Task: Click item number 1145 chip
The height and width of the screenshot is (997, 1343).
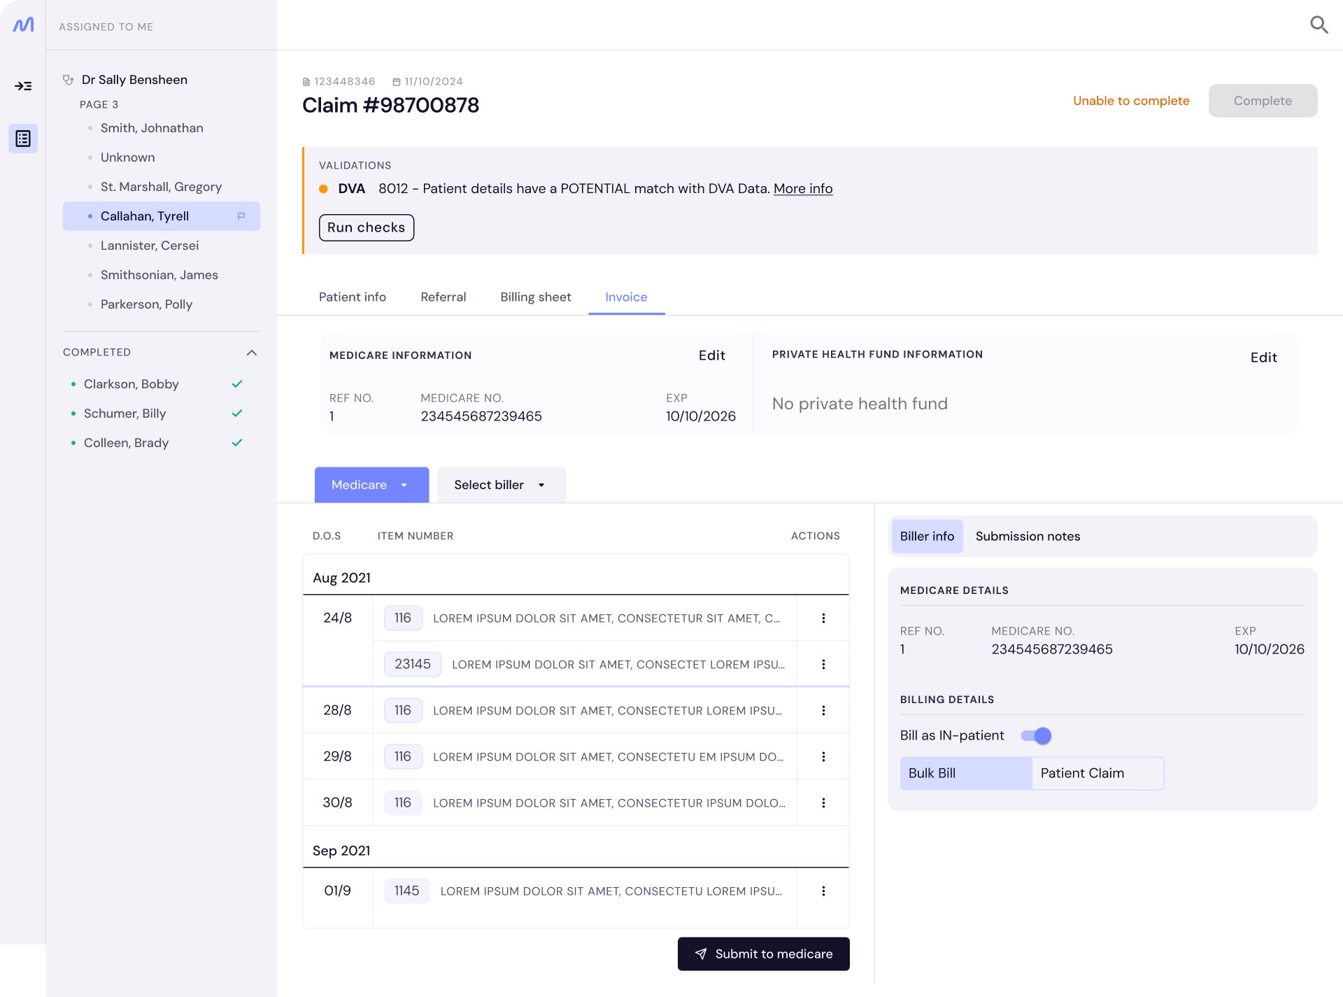Action: tap(406, 891)
